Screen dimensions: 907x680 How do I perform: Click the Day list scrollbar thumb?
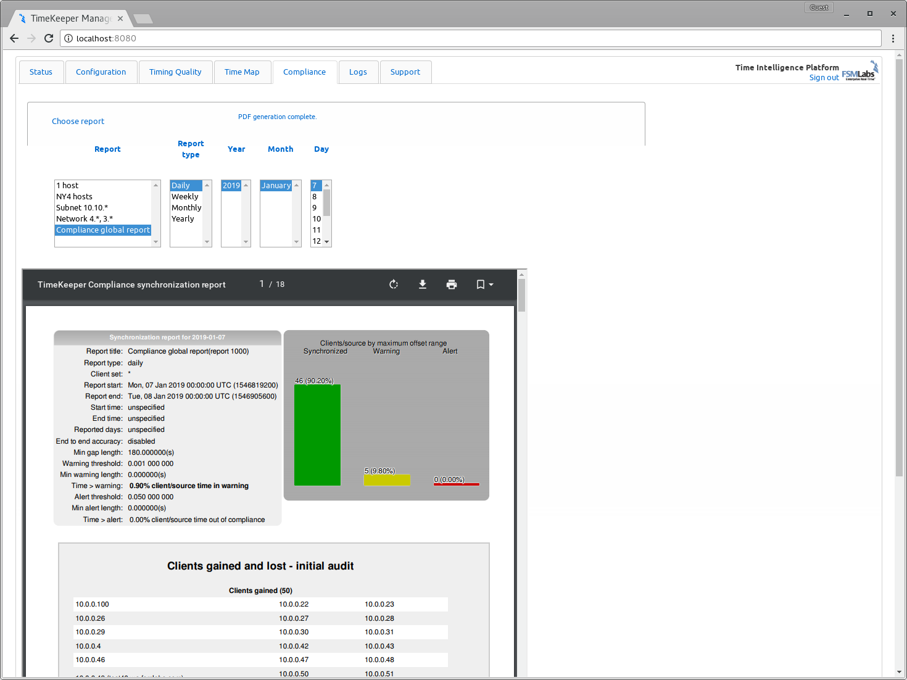pos(327,202)
